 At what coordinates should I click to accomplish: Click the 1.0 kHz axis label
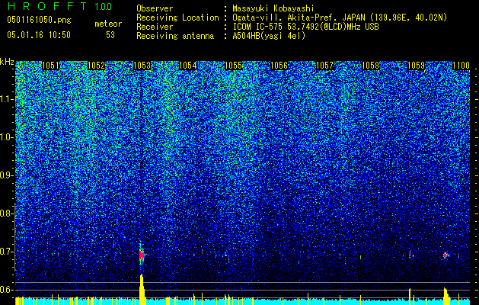click(x=7, y=137)
